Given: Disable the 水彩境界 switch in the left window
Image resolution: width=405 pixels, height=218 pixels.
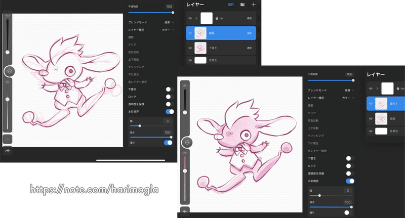Looking at the screenshot, I should 170,112.
